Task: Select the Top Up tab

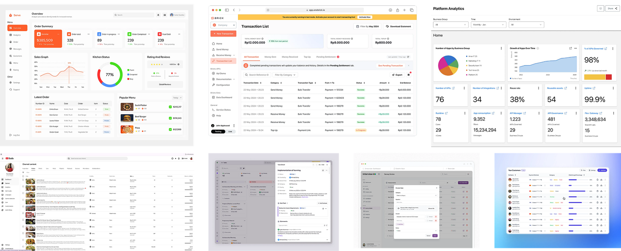Action: 307,57
